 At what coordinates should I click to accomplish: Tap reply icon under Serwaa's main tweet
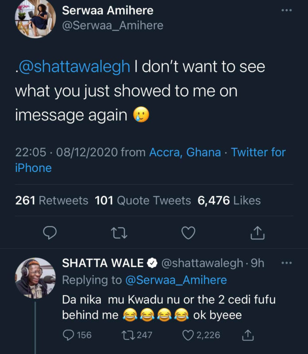50,233
